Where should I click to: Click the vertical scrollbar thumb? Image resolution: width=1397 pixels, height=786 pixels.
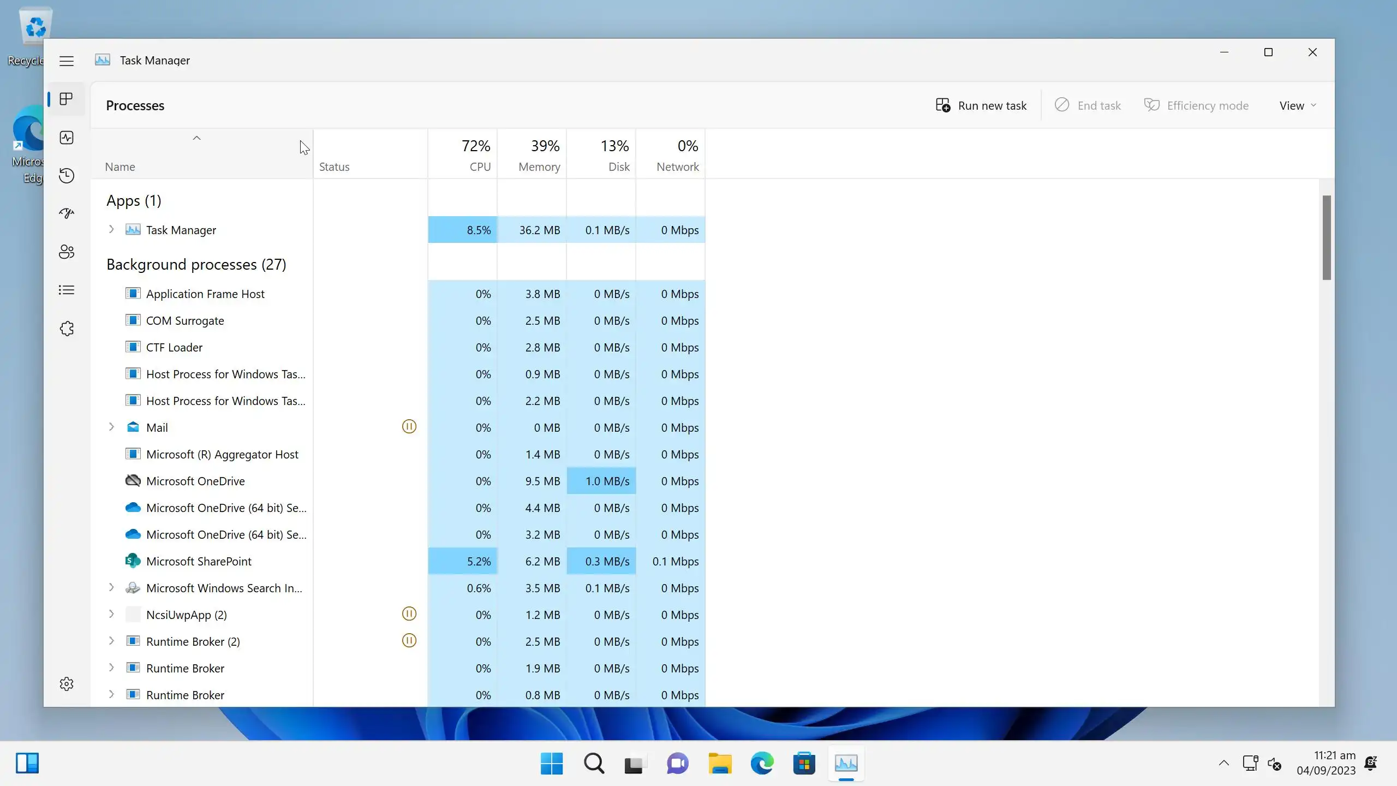click(x=1327, y=237)
